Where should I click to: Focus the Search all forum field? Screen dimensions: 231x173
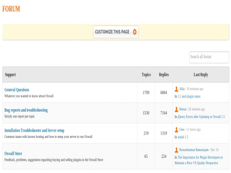(x=209, y=57)
